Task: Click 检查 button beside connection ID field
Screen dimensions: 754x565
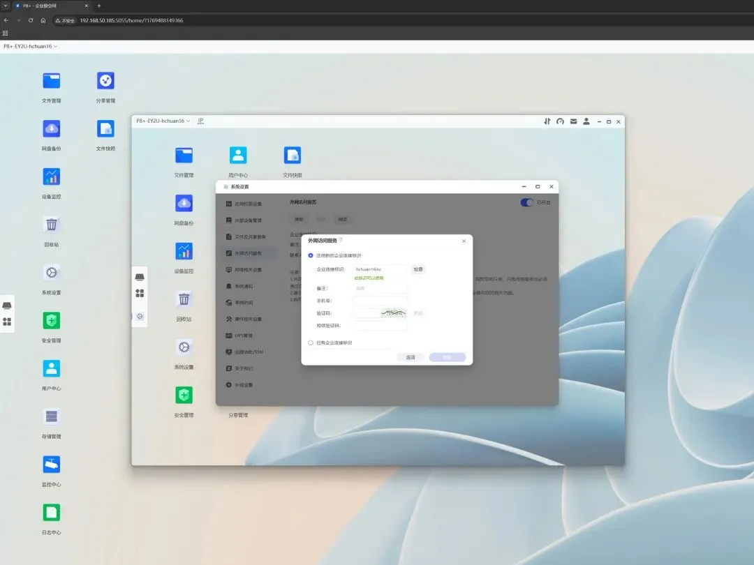Action: [x=418, y=269]
